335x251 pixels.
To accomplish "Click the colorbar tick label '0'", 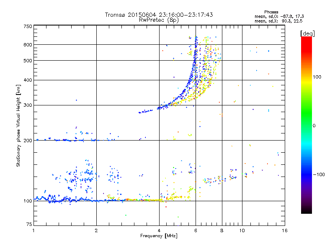I will (x=314, y=126).
